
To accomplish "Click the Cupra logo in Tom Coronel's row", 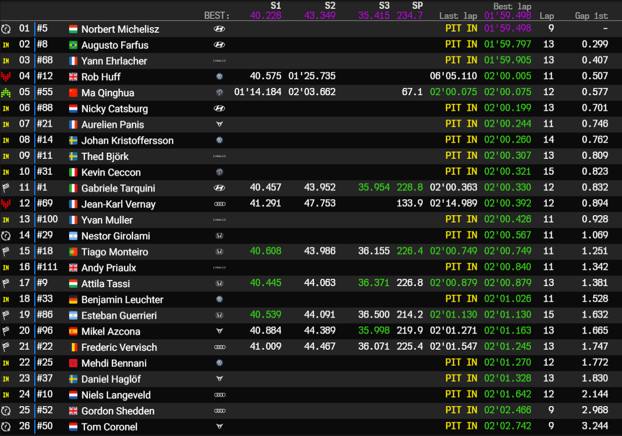I will [219, 427].
